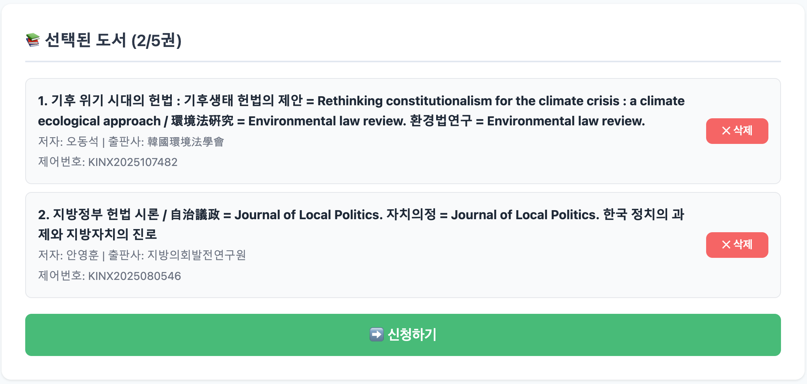Screen dimensions: 807x384
Task: Click 'ecological approach' in the first book title
Action: pos(99,121)
